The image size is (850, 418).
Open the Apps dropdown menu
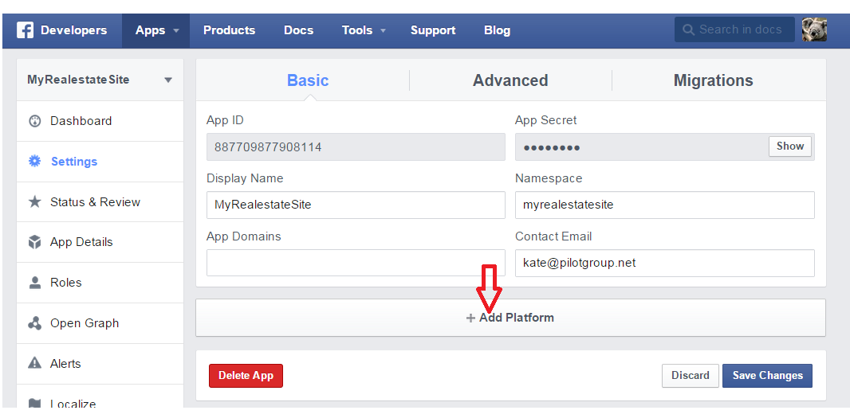(x=156, y=30)
